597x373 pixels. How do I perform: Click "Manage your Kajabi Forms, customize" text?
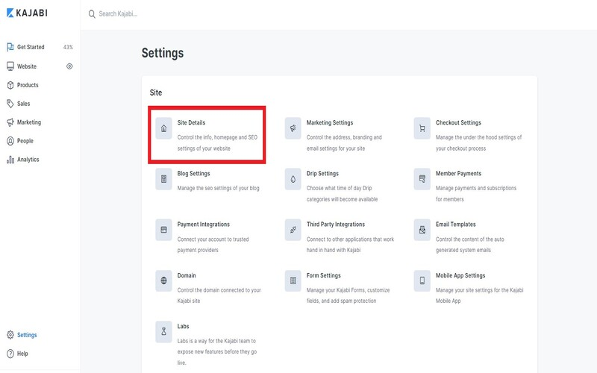(x=348, y=290)
